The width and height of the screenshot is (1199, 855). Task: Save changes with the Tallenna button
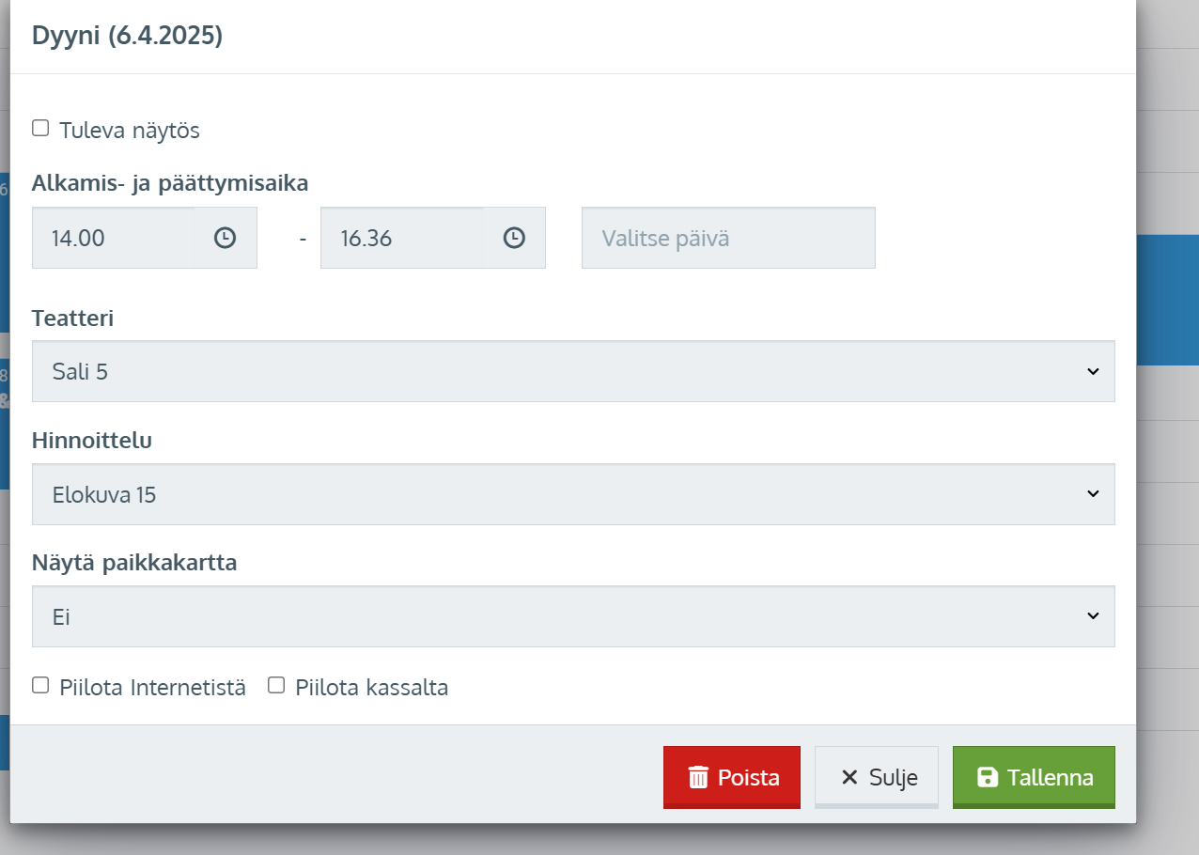point(1034,777)
